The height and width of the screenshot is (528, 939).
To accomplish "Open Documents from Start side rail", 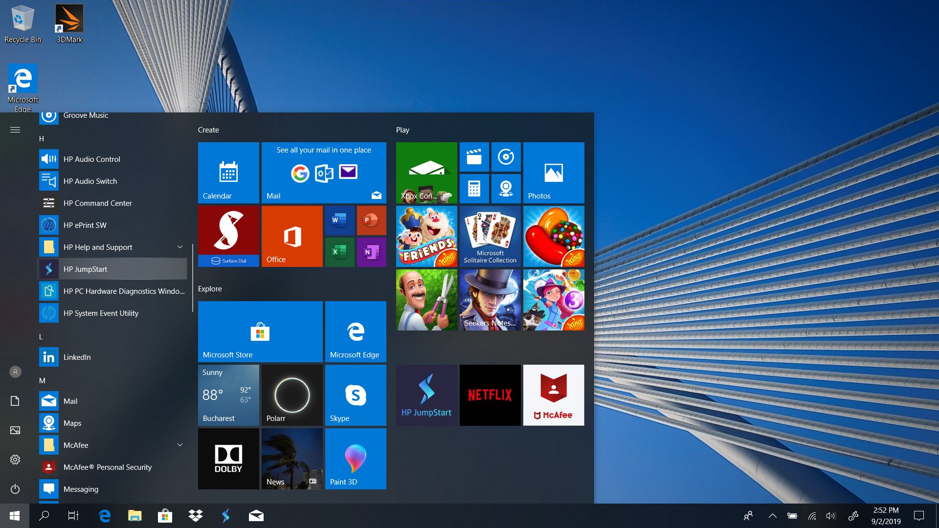I will 15,401.
